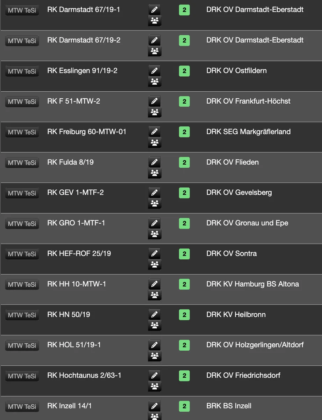Click pencil icon for RK Freiburg 60-MTW-01
Image resolution: width=322 pixels, height=420 pixels.
154,132
